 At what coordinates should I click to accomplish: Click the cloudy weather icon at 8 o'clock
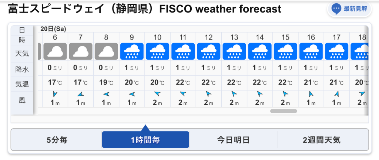click(106, 51)
